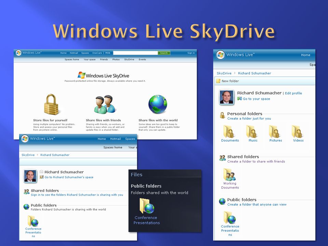Screen dimensions: 328x246
Task: Open the Videos personal folder
Action: 298,134
